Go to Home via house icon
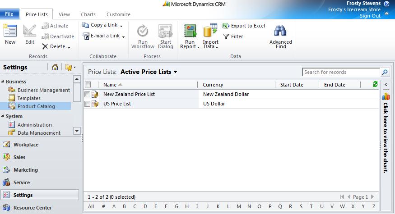The image size is (395, 214). tap(55, 67)
